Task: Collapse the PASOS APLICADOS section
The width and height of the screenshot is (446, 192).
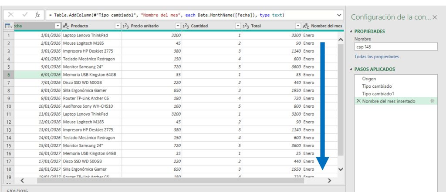Action: coord(351,69)
